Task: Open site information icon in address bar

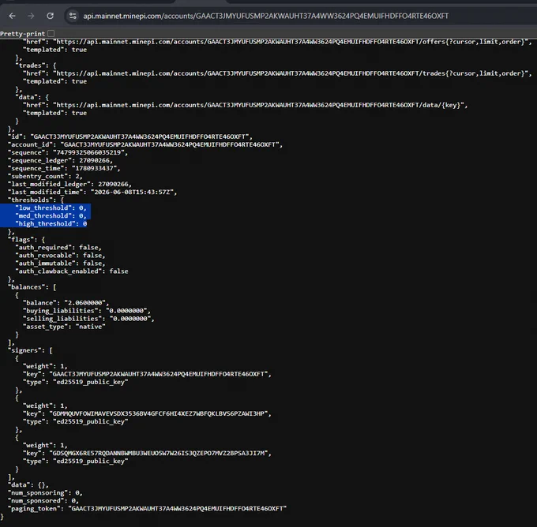Action: click(73, 16)
